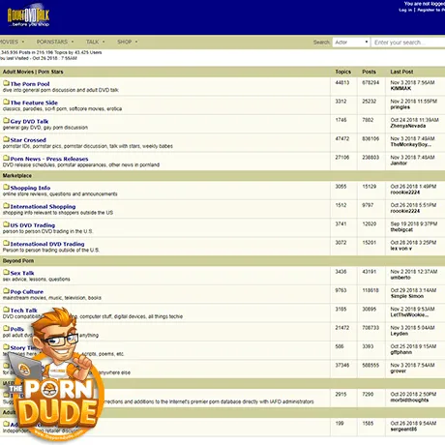This screenshot has width=445, height=445.
Task: View last poster gffphann's profile
Action: 401,352
